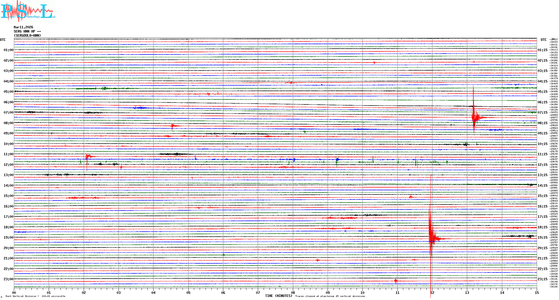Click the UTC label at top right
559x300 pixels.
coord(543,40)
